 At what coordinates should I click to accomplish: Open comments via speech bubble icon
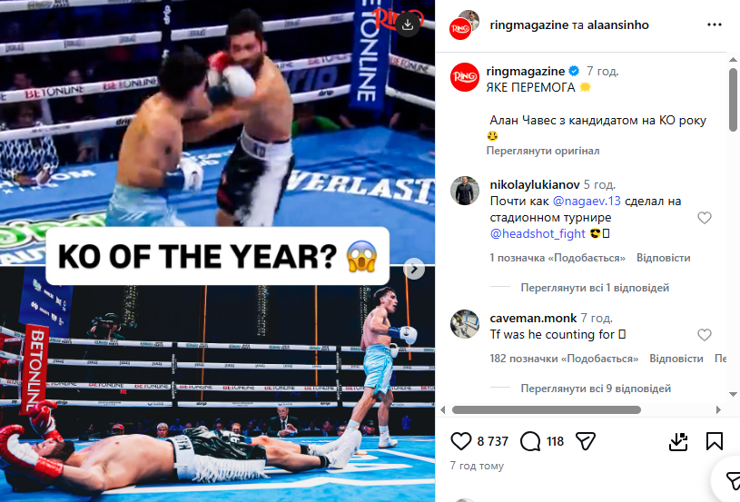[530, 441]
